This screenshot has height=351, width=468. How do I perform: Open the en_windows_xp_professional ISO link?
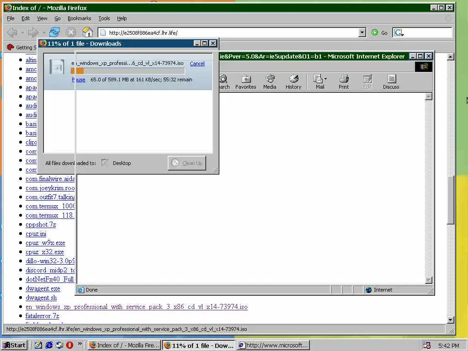(136, 307)
